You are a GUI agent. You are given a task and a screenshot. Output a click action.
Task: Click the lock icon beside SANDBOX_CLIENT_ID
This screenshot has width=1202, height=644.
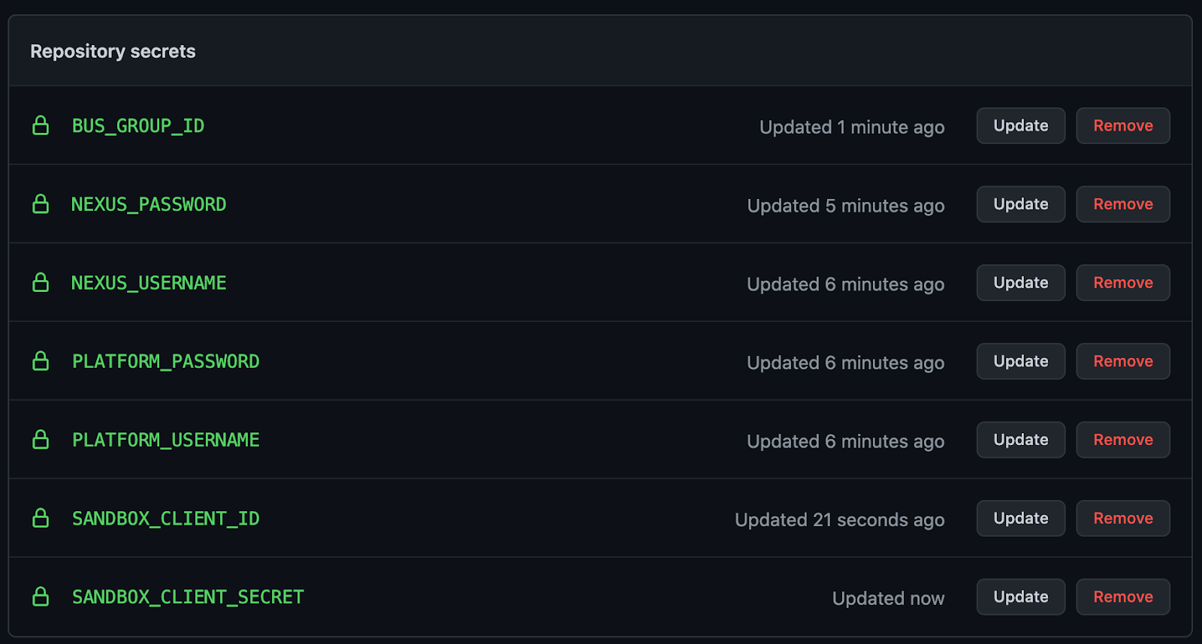tap(41, 518)
